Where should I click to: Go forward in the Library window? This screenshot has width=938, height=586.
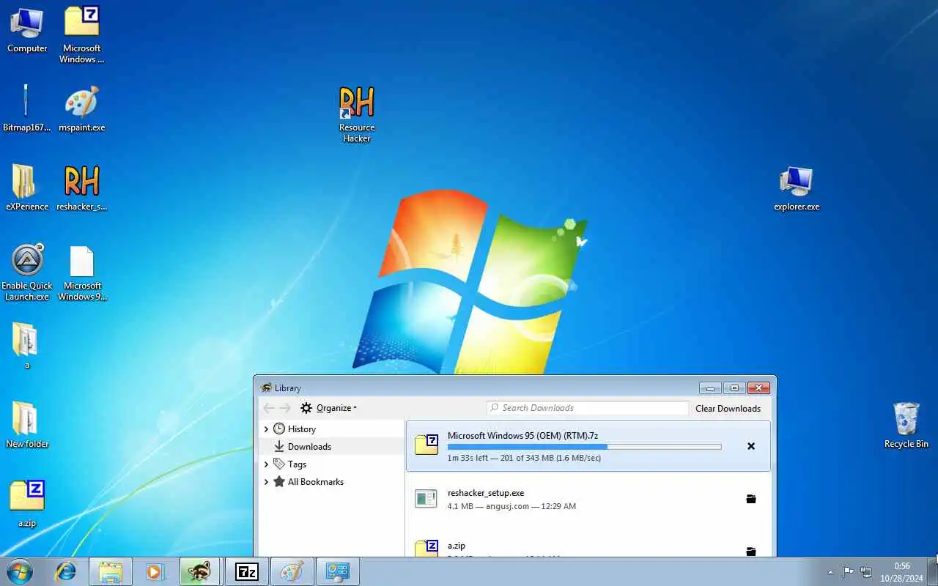(285, 408)
